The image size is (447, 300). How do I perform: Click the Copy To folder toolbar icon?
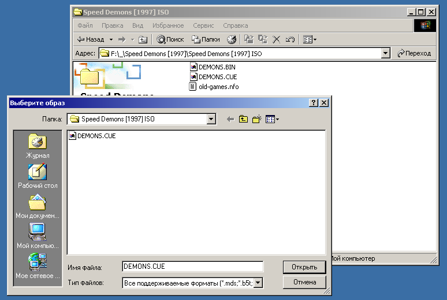[263, 39]
